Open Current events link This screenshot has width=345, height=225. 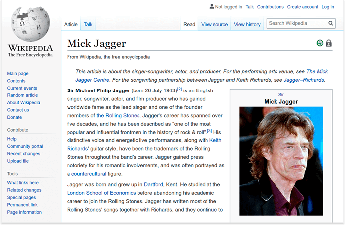pos(22,88)
